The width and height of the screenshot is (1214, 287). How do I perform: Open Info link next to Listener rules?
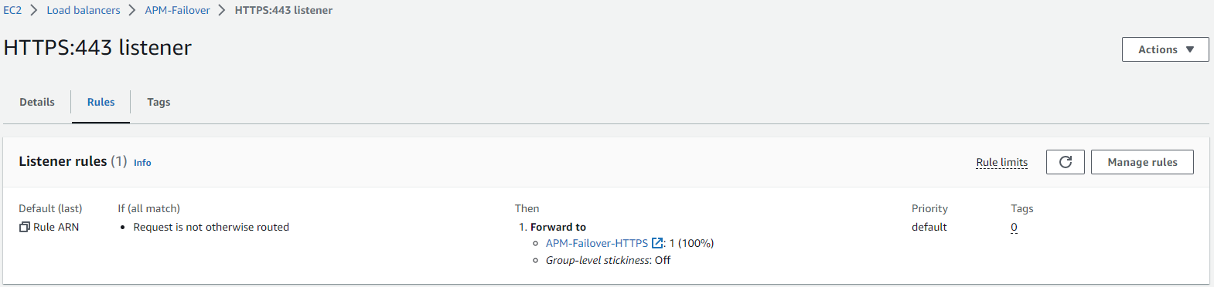[x=142, y=163]
